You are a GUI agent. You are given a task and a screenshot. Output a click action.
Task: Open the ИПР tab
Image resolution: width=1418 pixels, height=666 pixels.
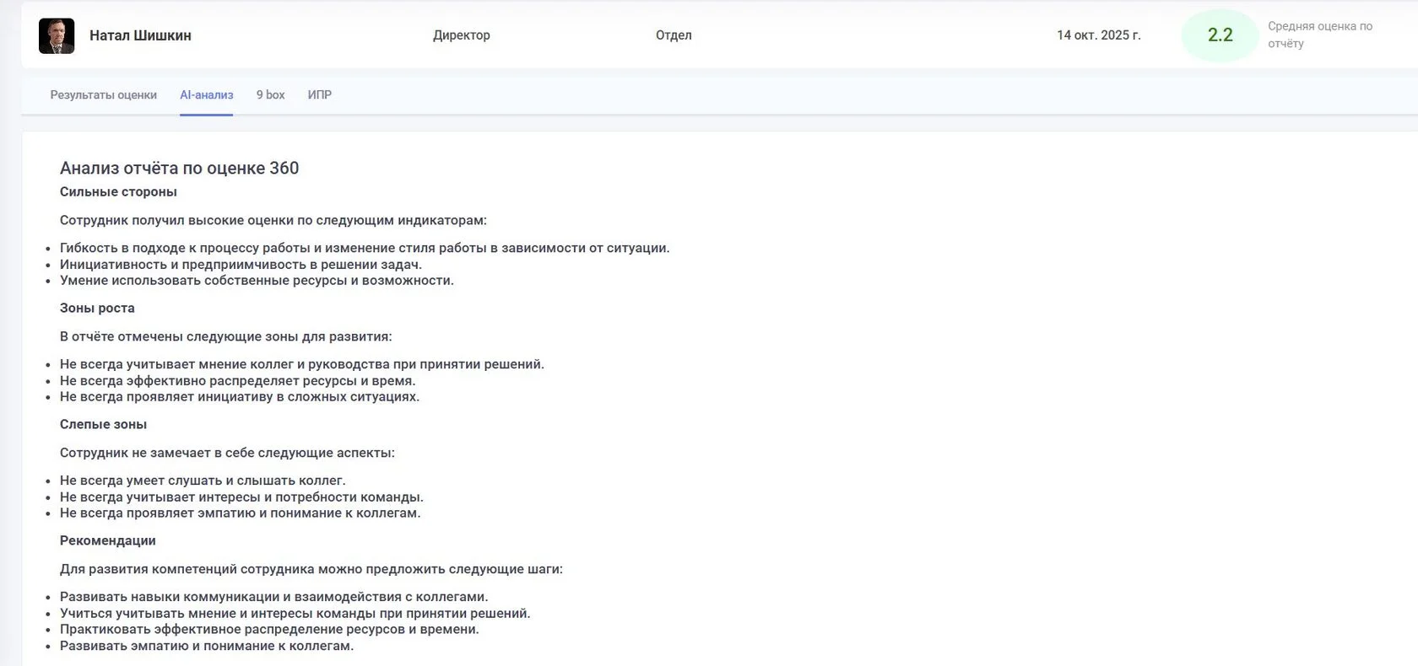point(319,95)
